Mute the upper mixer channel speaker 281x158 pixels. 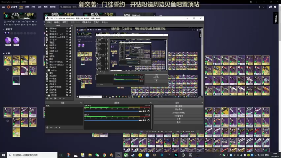pos(144,111)
